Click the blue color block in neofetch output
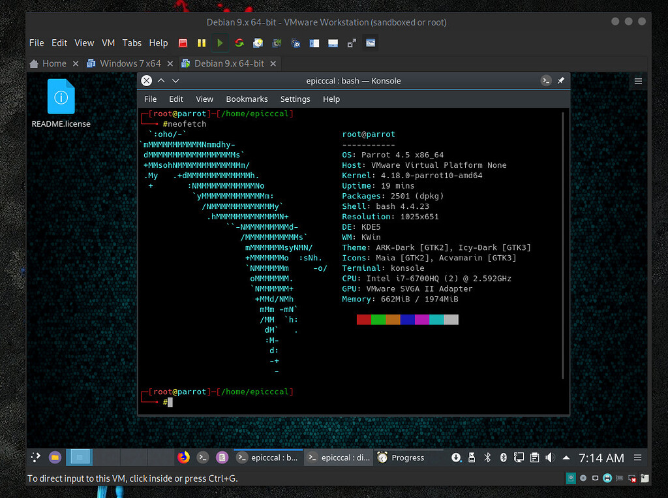The width and height of the screenshot is (668, 498). (407, 320)
